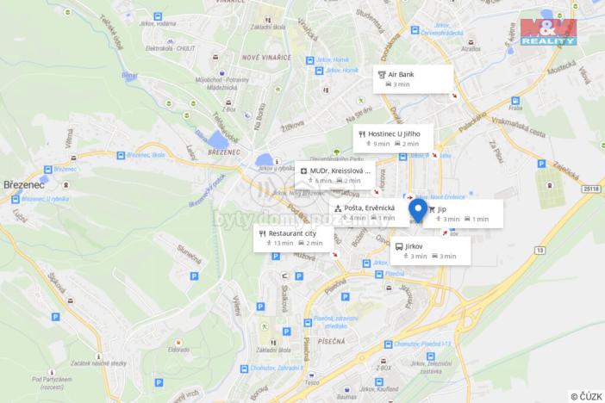
Task: Click the MUDr. Kreisslová medical card
Action: click(x=335, y=176)
